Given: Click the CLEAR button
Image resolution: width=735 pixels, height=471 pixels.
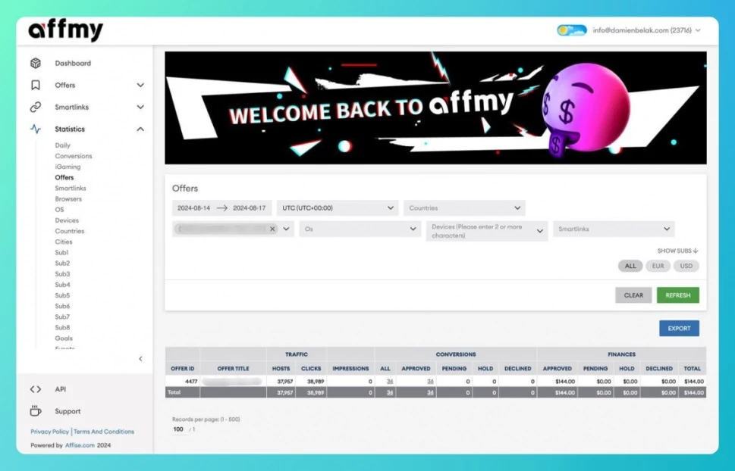Looking at the screenshot, I should (x=633, y=295).
